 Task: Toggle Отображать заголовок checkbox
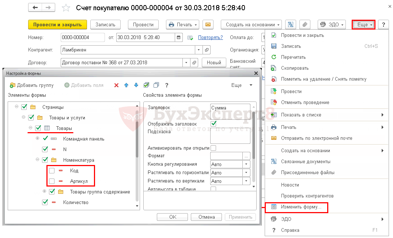tap(213, 124)
